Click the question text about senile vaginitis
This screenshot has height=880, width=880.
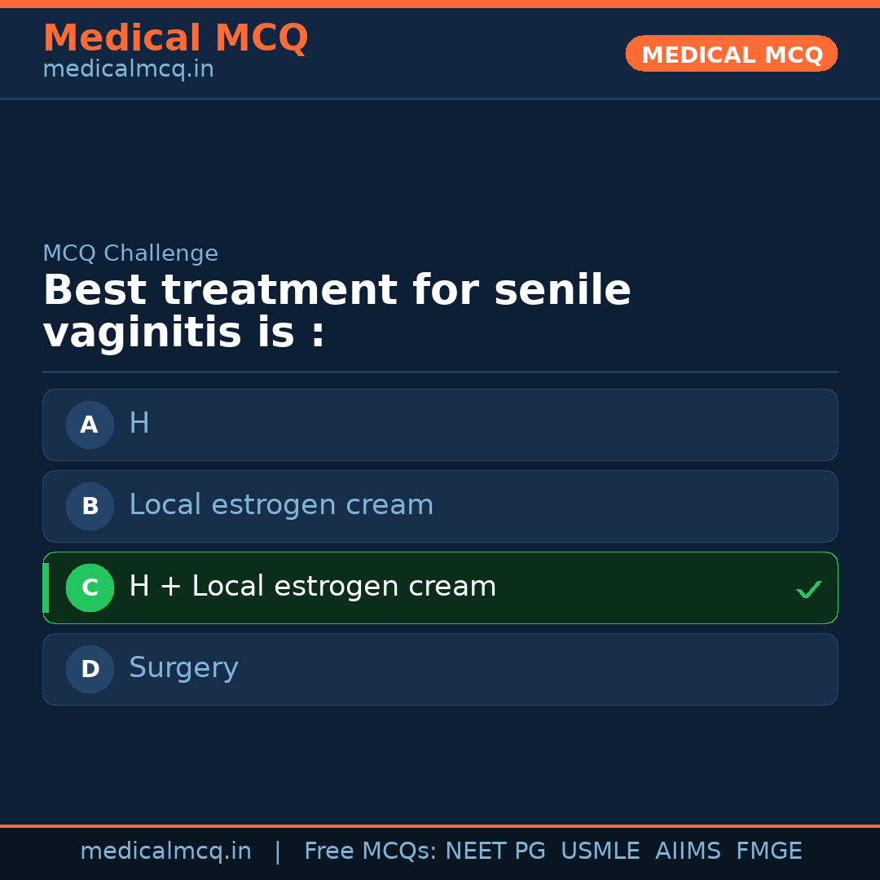(337, 311)
